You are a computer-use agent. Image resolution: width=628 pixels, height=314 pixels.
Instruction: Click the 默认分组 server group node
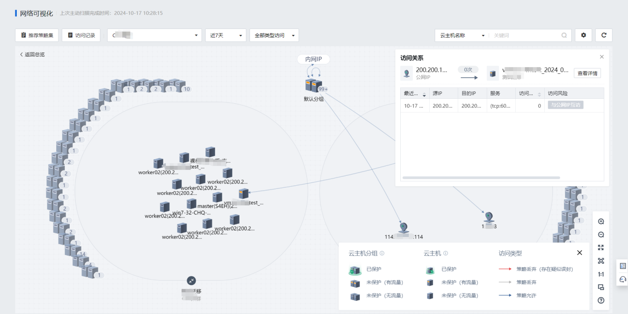click(x=313, y=86)
